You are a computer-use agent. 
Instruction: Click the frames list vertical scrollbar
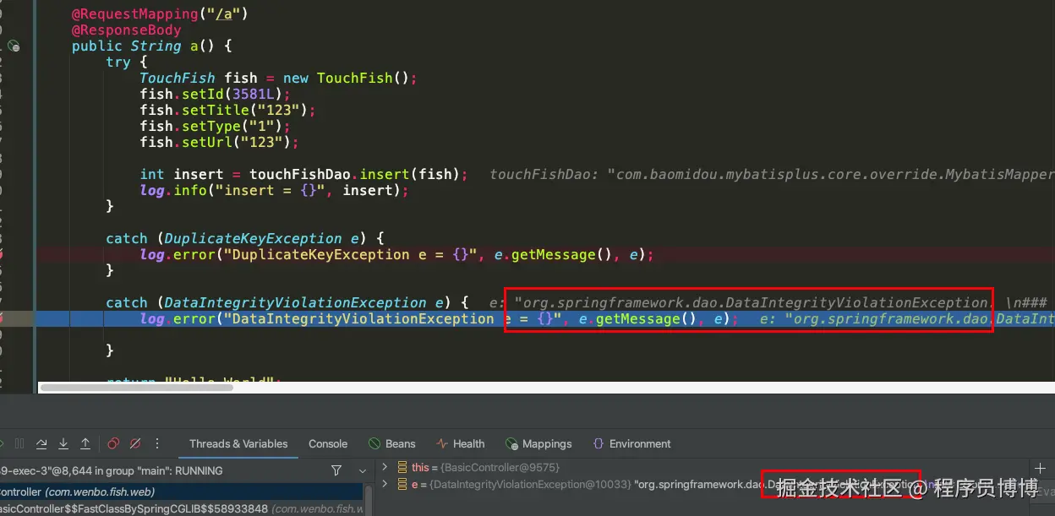(368, 498)
